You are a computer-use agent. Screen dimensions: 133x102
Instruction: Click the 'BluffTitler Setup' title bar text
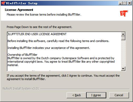22,3
